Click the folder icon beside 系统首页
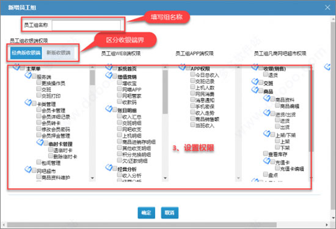 click(x=109, y=67)
